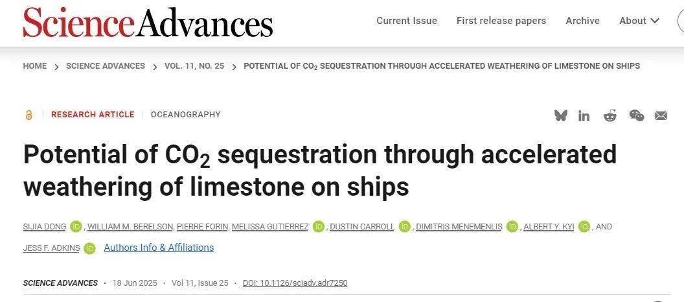Viewport: 684px width, 302px height.
Task: Select the SCIENCE ADVANCES breadcrumb link
Action: 106,66
